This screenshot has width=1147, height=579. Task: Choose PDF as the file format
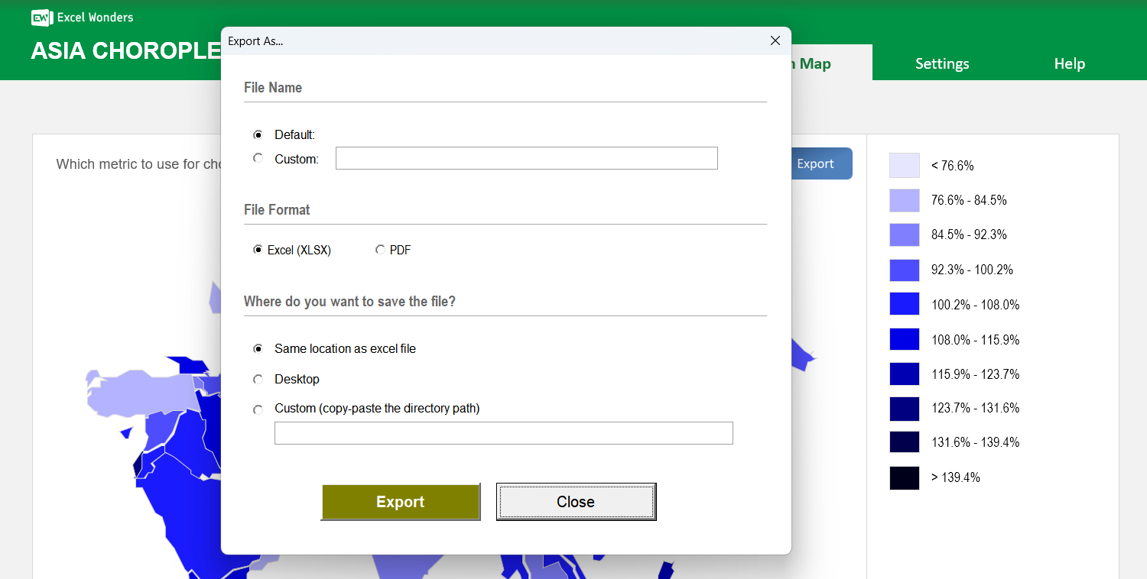(x=380, y=250)
